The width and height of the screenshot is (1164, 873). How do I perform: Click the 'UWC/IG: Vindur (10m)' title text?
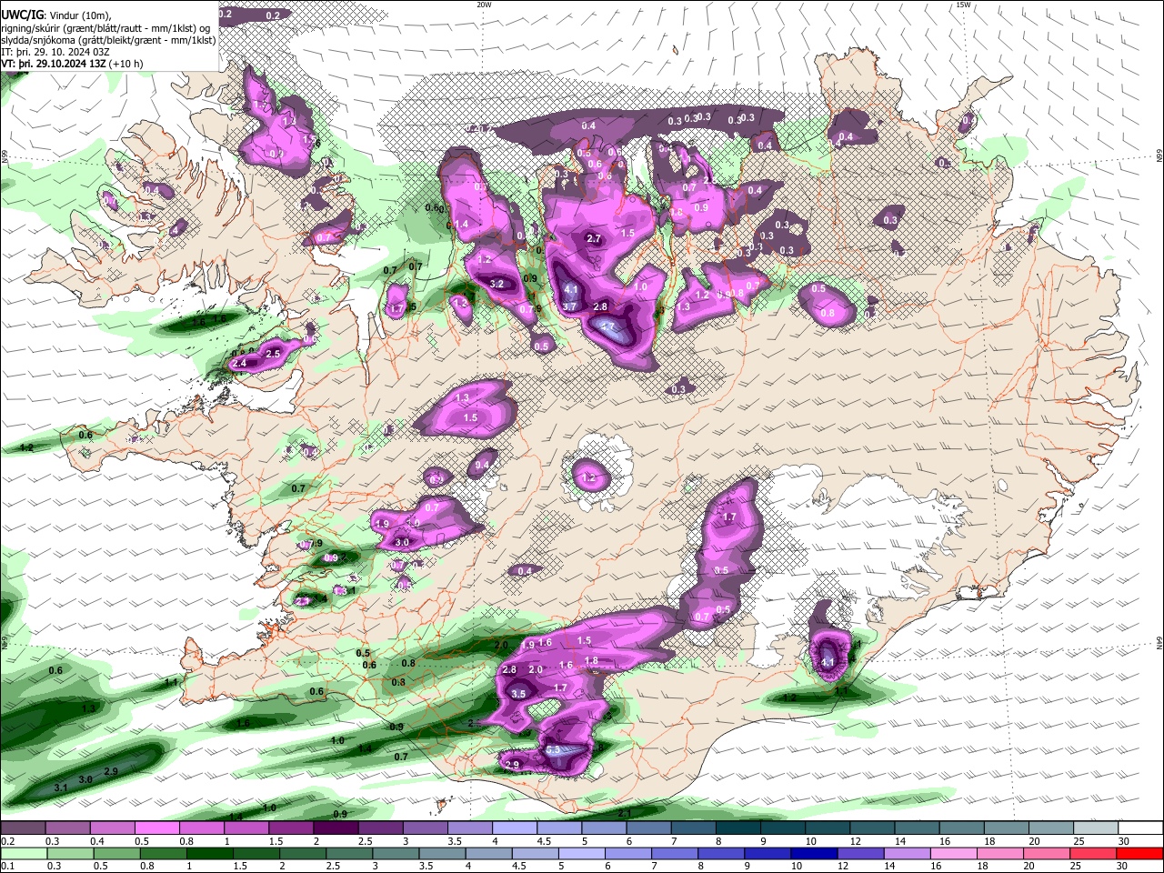click(x=55, y=15)
